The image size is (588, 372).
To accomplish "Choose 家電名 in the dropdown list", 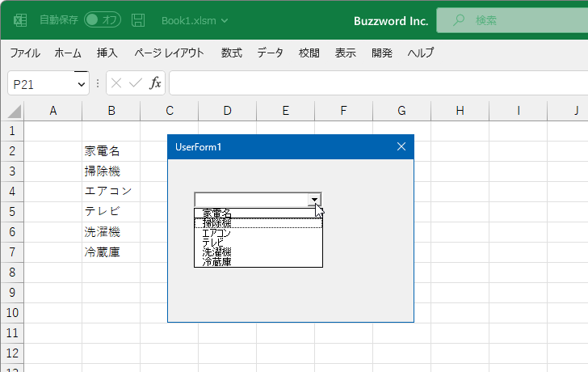I will 258,213.
